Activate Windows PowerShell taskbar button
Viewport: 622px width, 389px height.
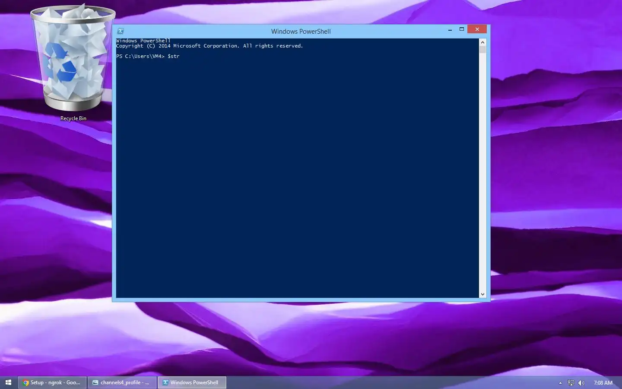(x=192, y=383)
